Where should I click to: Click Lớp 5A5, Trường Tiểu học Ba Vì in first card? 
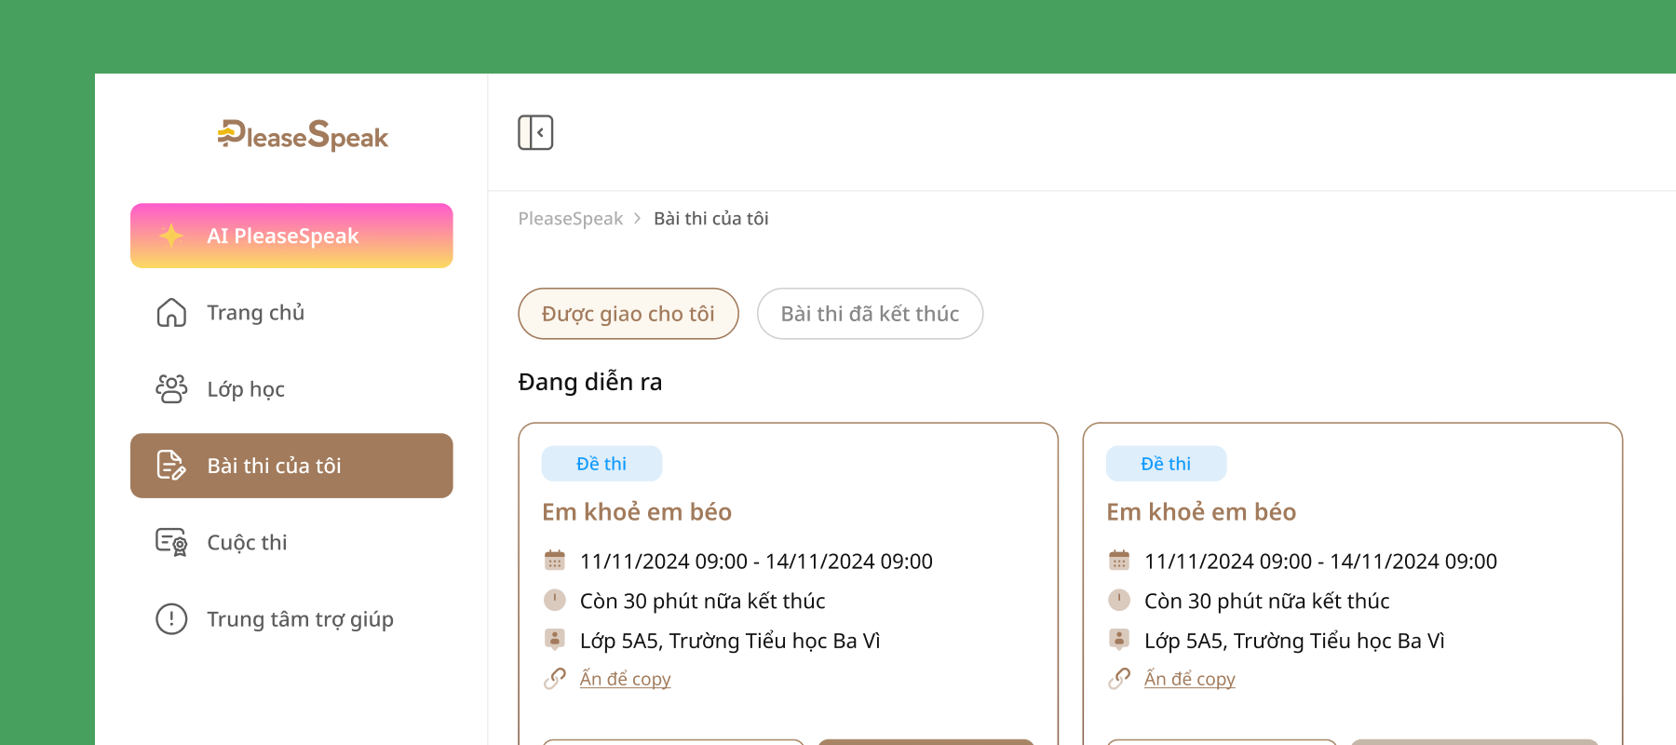[730, 641]
